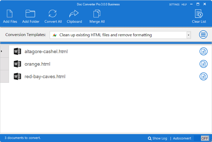212x142 pixels.
Task: Click document icon for orange.html
Action: (204, 64)
